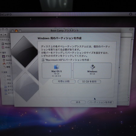
Task: Click the partition divider handle
Action: pos(72,70)
